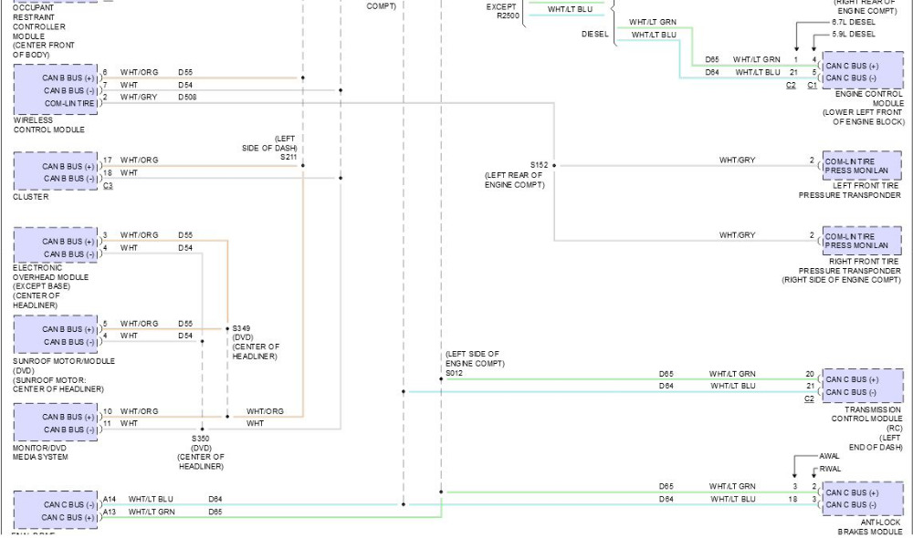The image size is (913, 538).
Task: Click the Monitor/DVD Media System label
Action: (40, 452)
